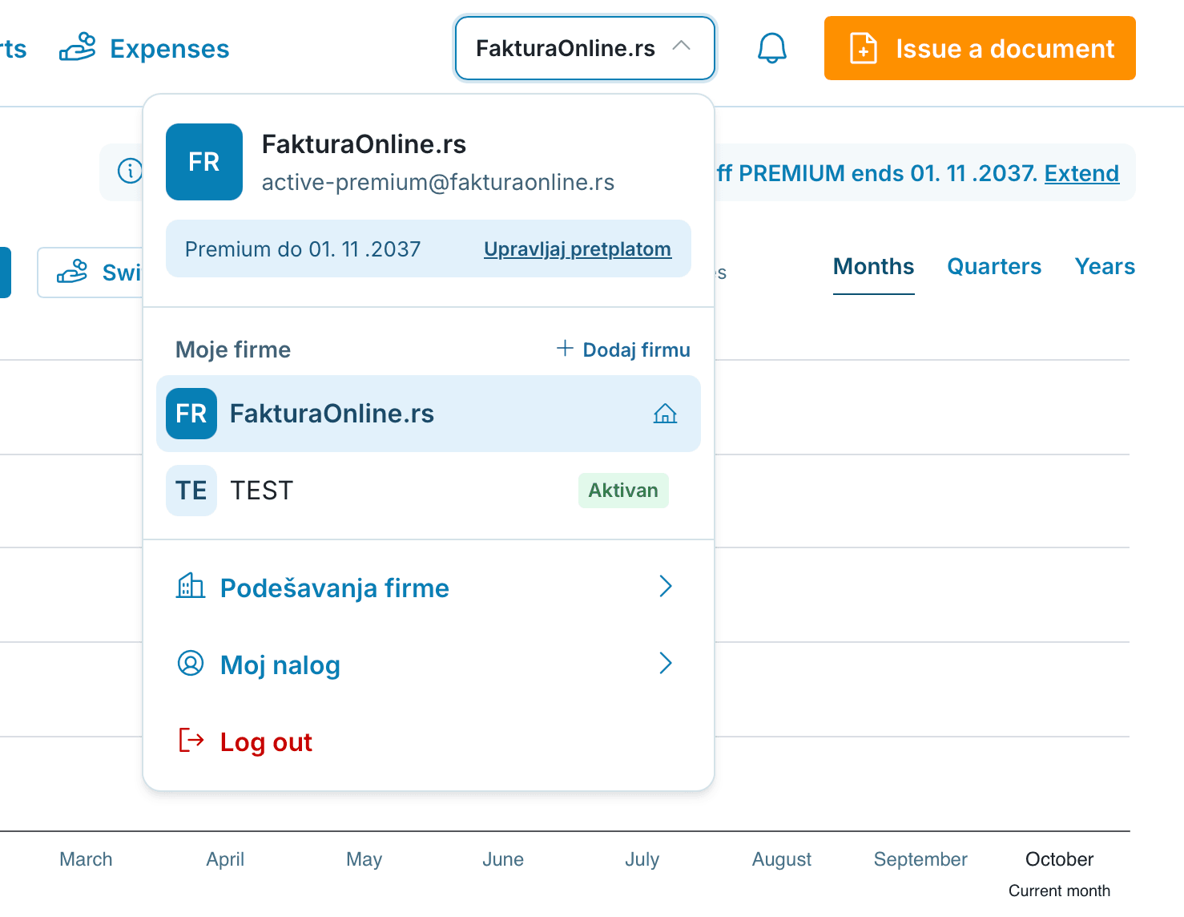Open the notifications bell
The width and height of the screenshot is (1184, 917).
click(x=772, y=48)
